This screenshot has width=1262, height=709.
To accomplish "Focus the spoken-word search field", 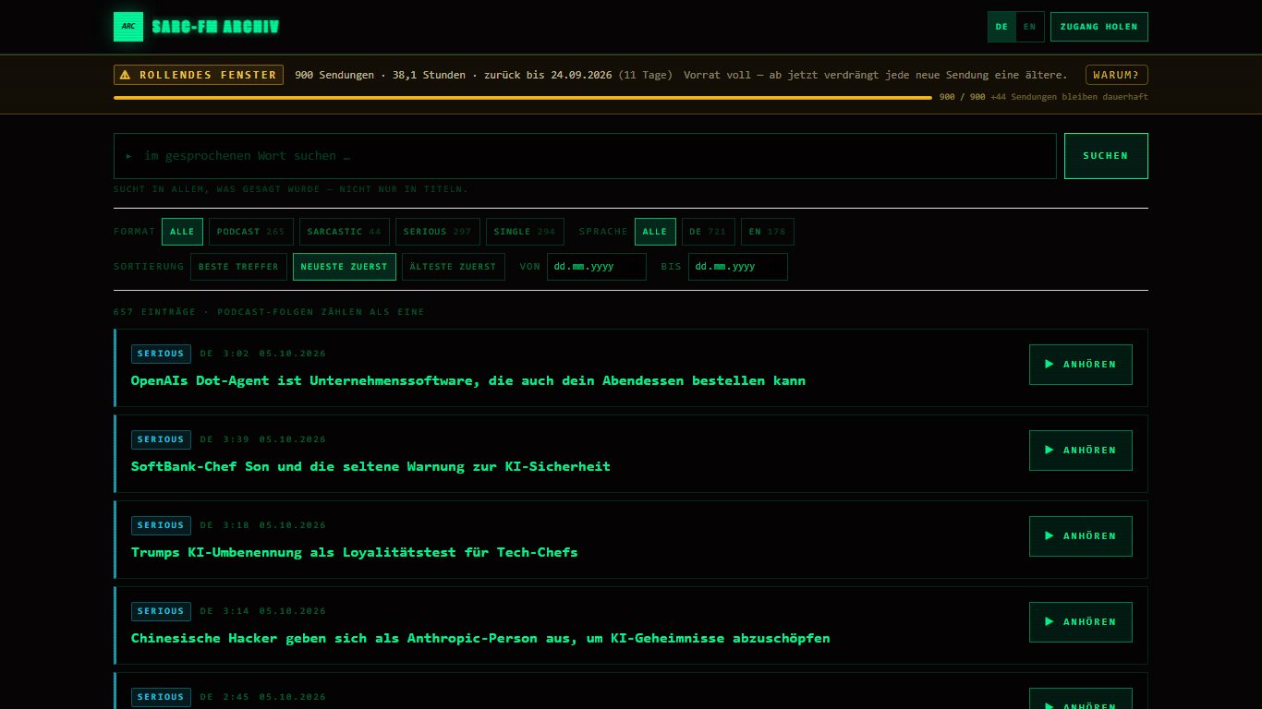I will pyautogui.click(x=585, y=156).
